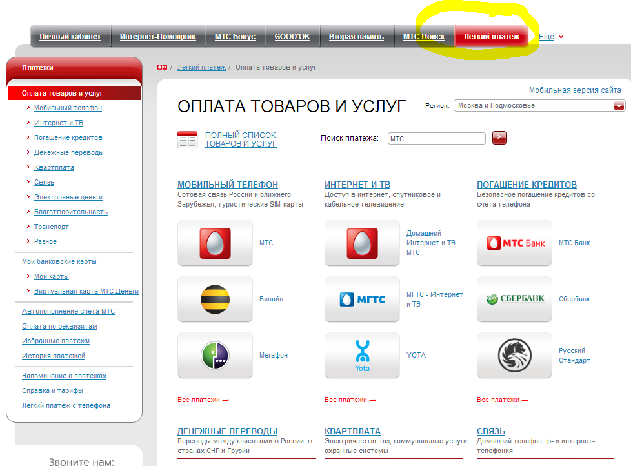
Task: Open Домашний Интернет и ТВ МТС logo tile
Action: tap(362, 243)
